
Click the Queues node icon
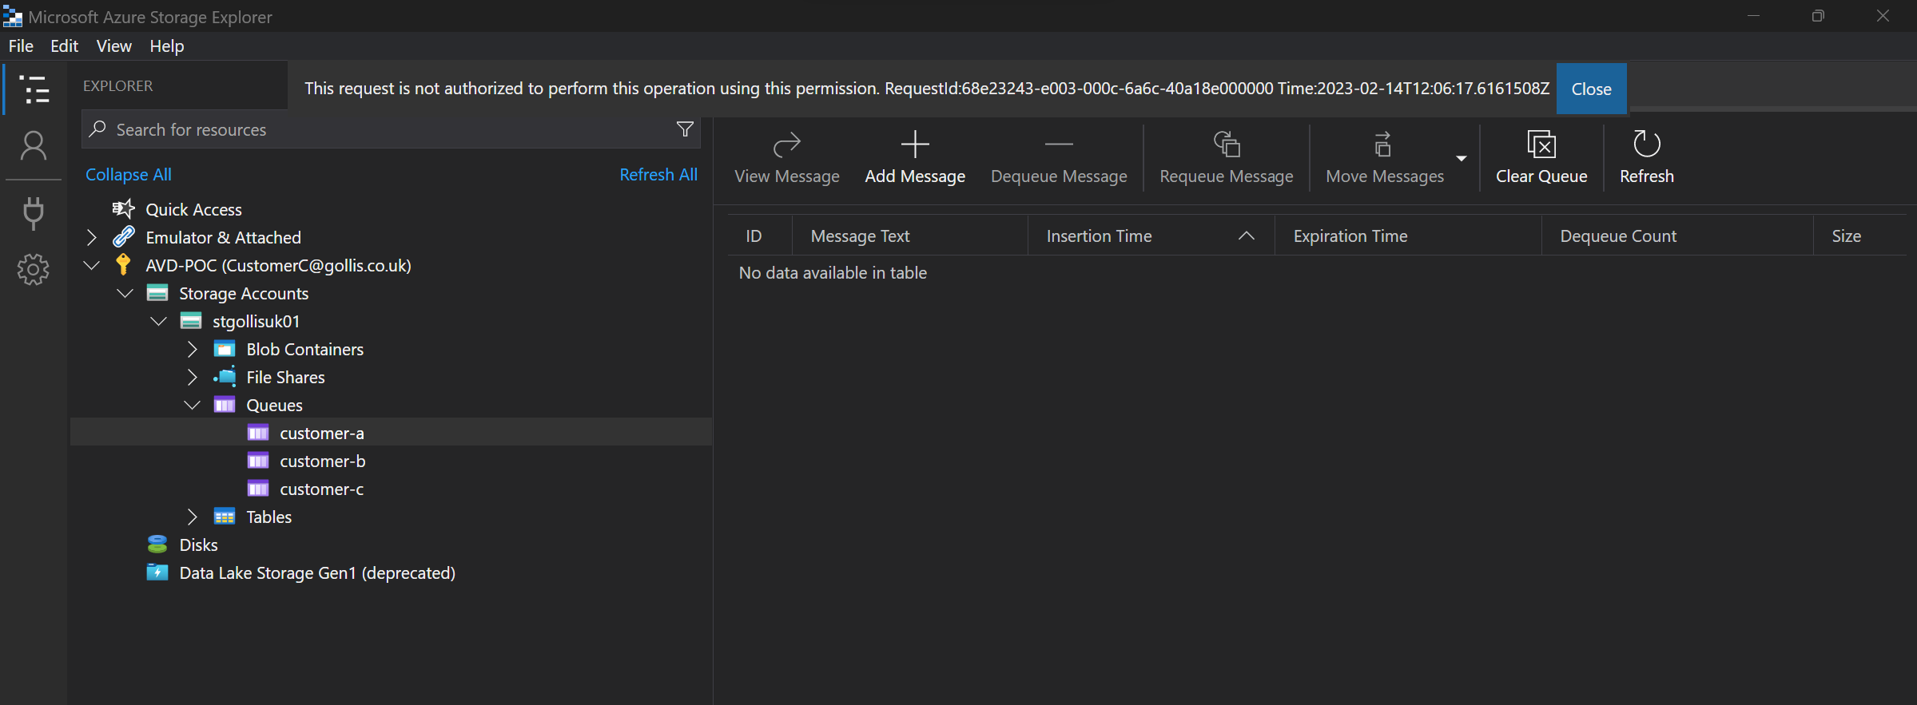click(x=225, y=405)
